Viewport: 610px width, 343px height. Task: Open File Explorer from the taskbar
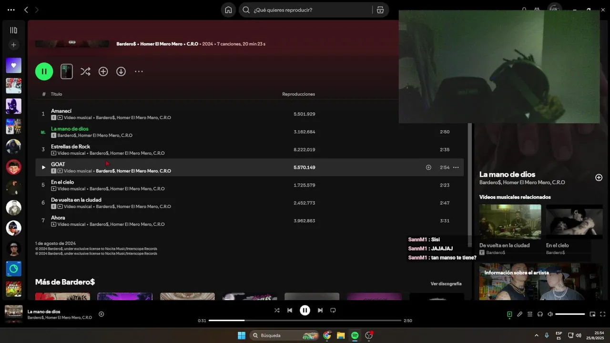click(341, 335)
